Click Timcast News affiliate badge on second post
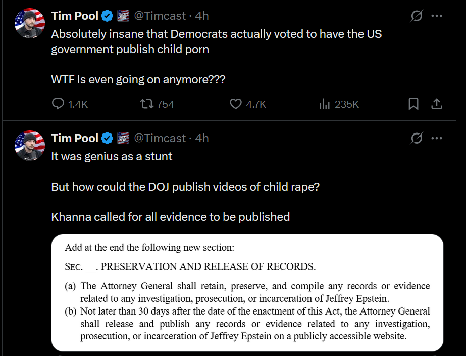Screen dimensions: 466x356 click(123, 138)
